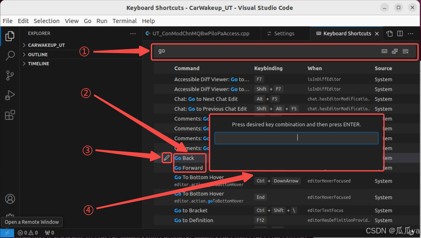Open the Terminal menu

click(x=125, y=21)
